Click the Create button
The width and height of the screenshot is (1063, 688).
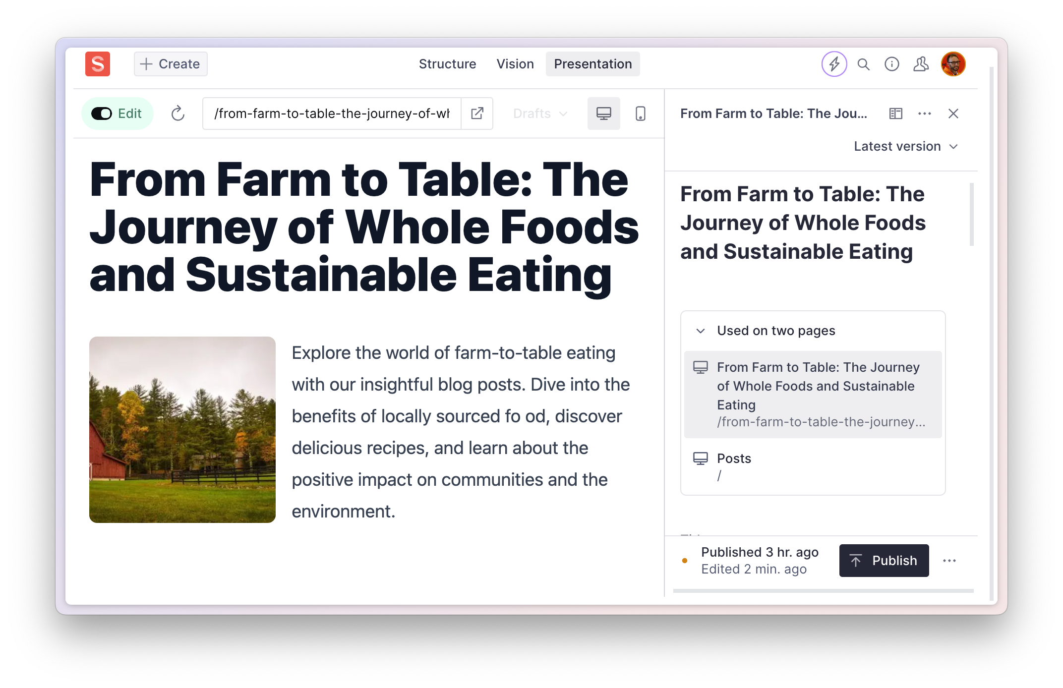tap(170, 64)
